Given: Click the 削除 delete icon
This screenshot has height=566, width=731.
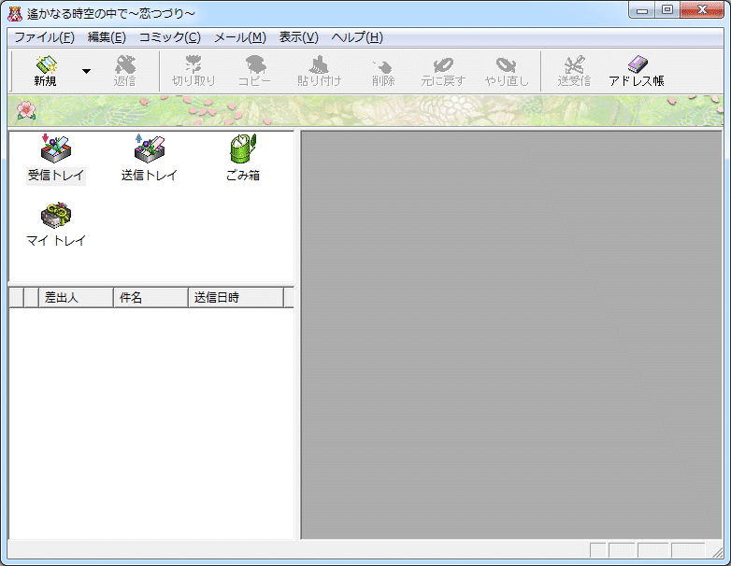Looking at the screenshot, I should (383, 71).
